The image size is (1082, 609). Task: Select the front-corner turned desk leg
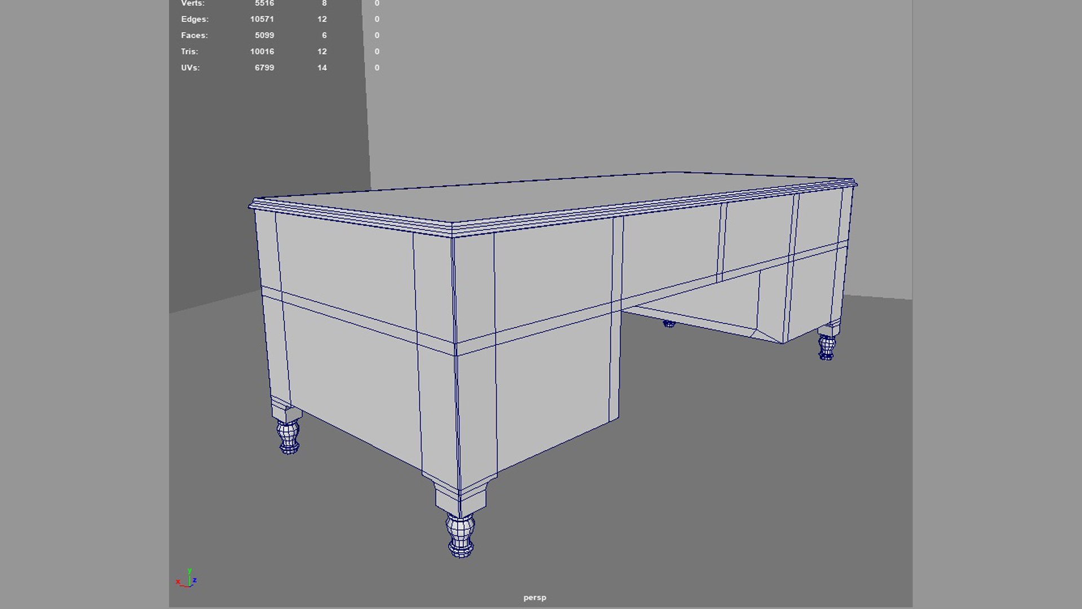tap(460, 535)
